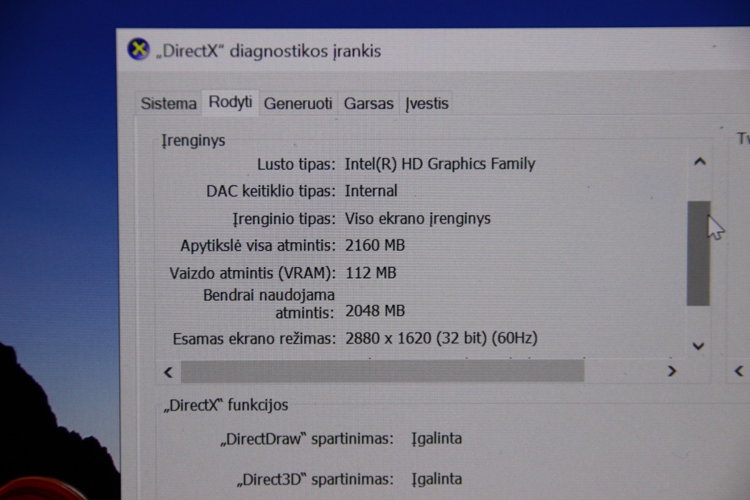Click the „Direct3D“ spartinimas label
The image size is (750, 500).
pyautogui.click(x=315, y=479)
